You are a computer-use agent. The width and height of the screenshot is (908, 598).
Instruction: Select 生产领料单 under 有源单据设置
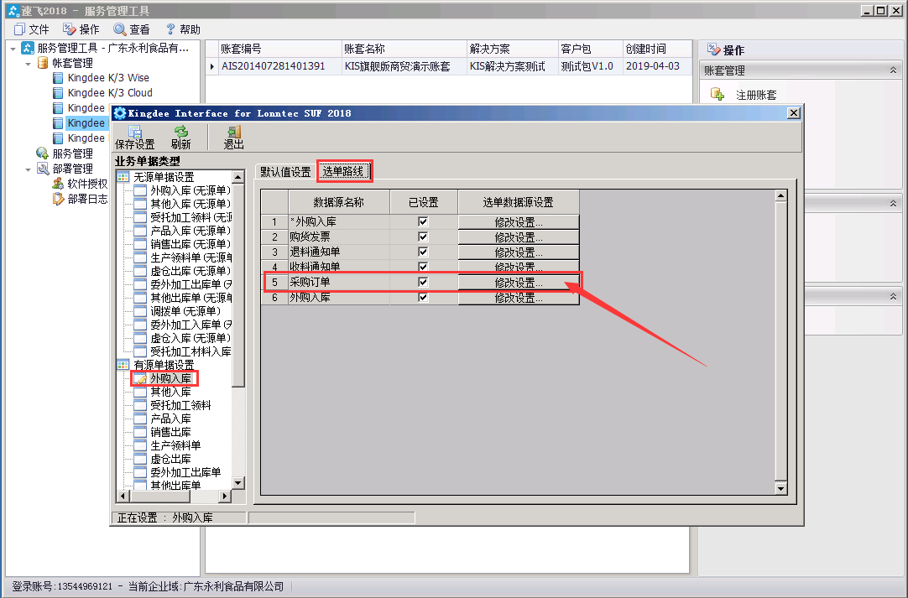(175, 445)
